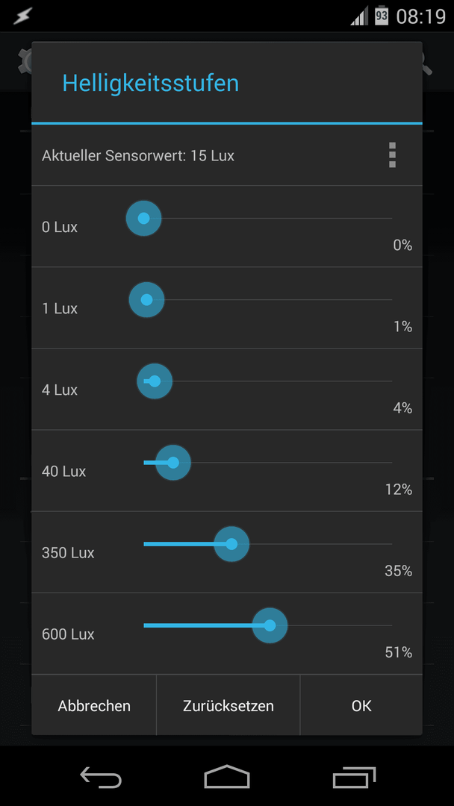454x806 pixels.
Task: Select the 600 Lux level label
Action: pos(68,634)
